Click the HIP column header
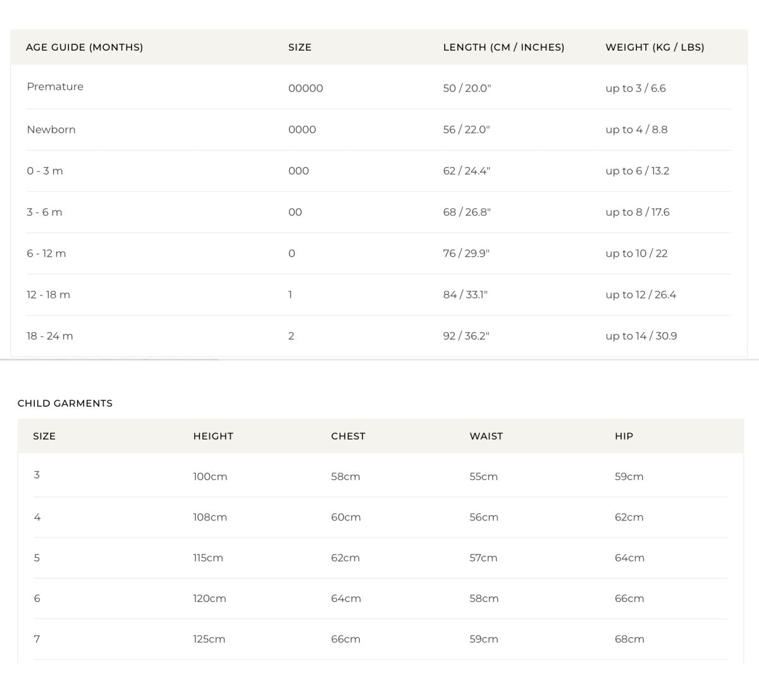The height and width of the screenshot is (676, 759). (624, 436)
